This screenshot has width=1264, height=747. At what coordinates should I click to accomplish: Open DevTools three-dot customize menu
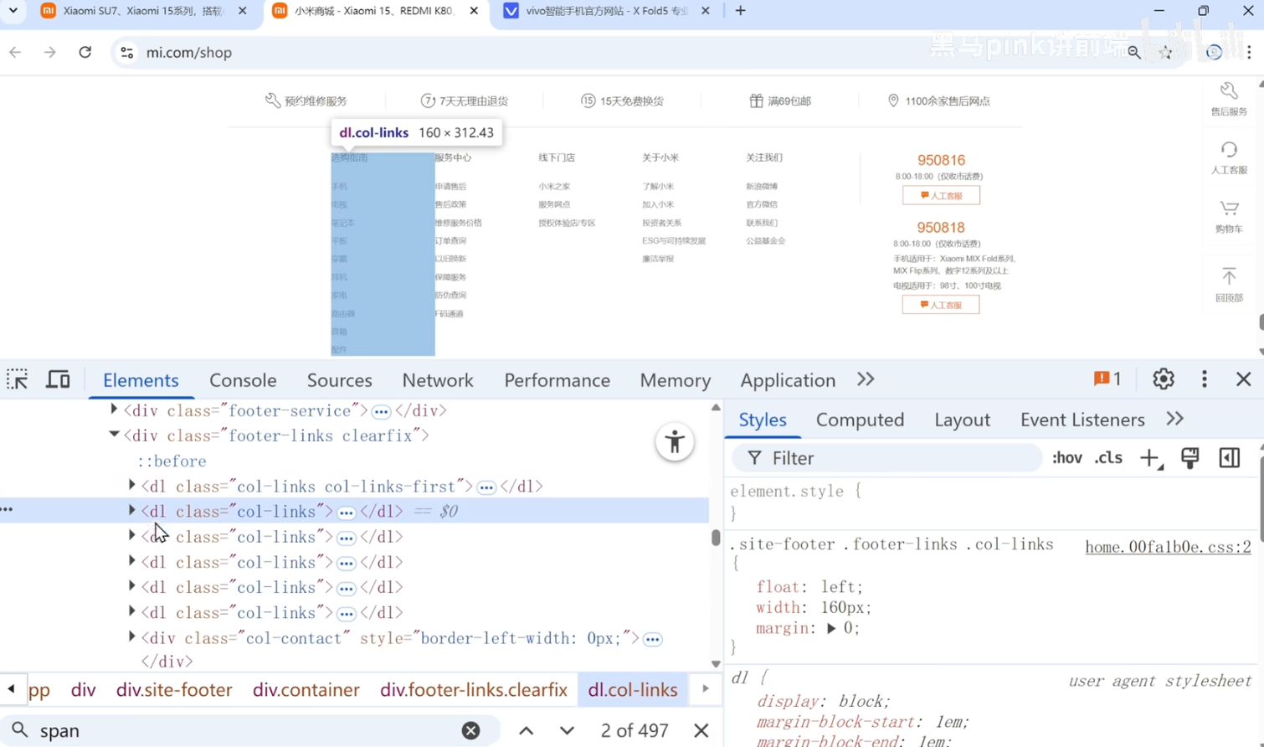pos(1204,379)
